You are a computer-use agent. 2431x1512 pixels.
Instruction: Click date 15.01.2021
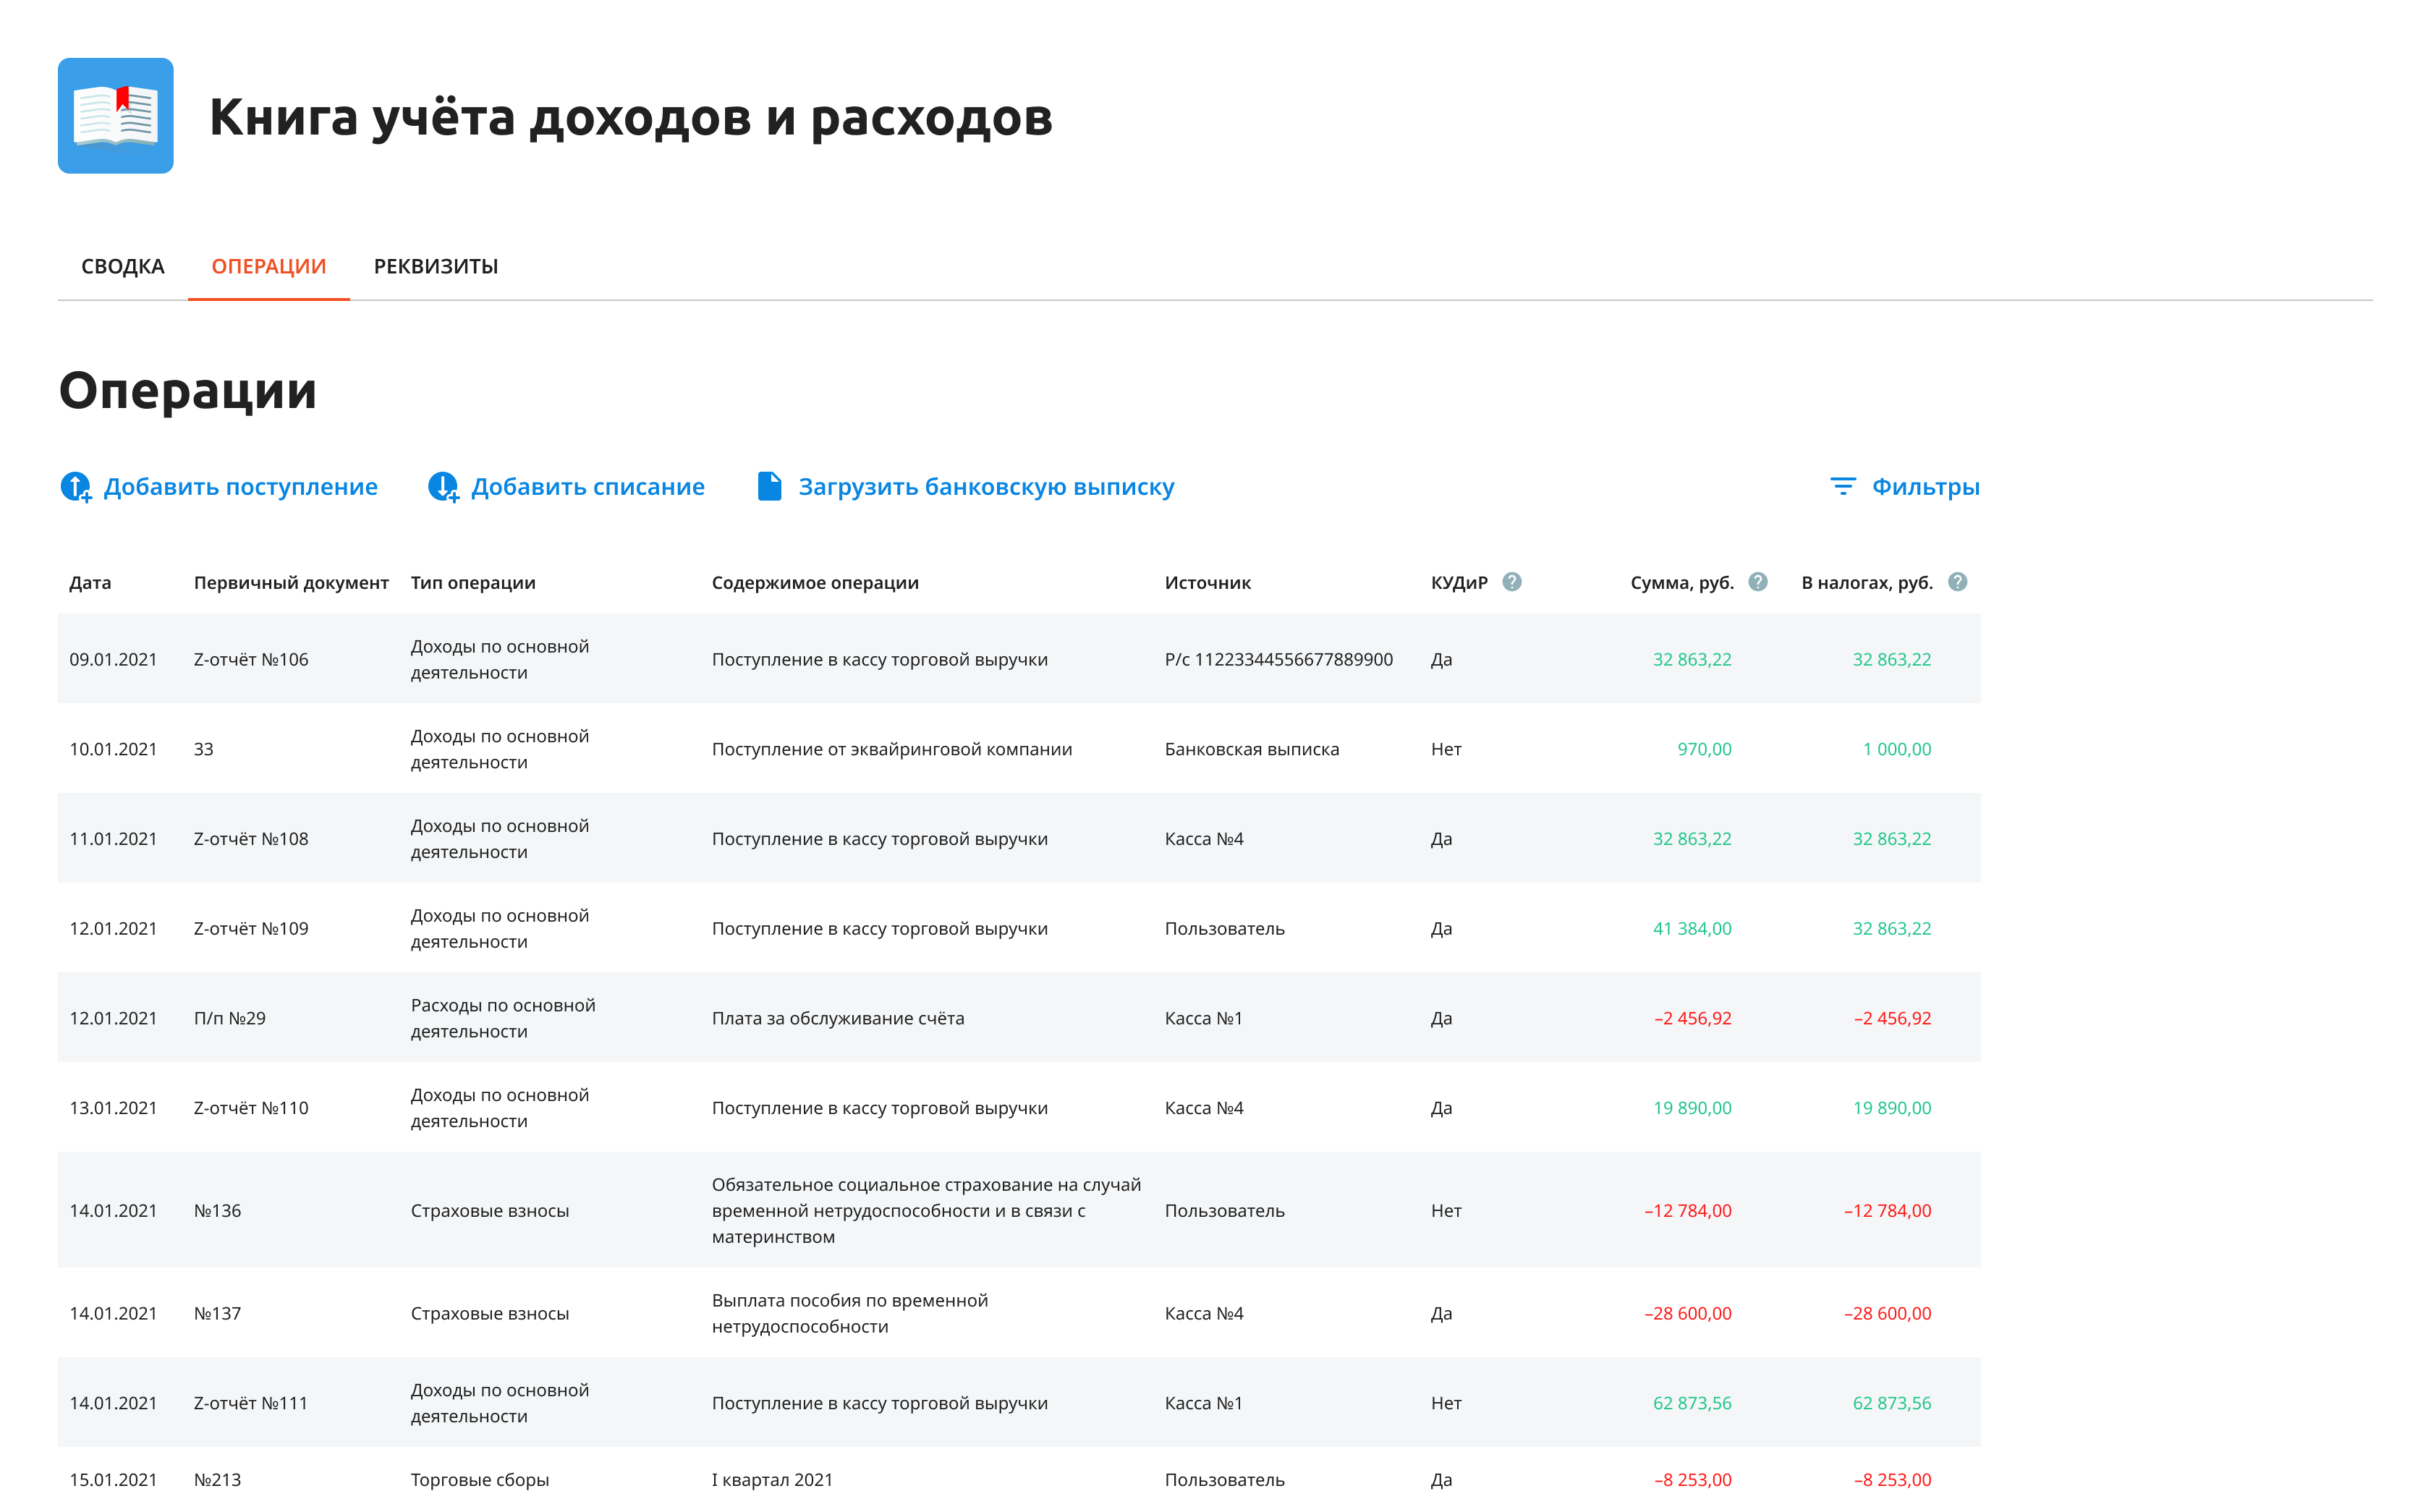113,1480
